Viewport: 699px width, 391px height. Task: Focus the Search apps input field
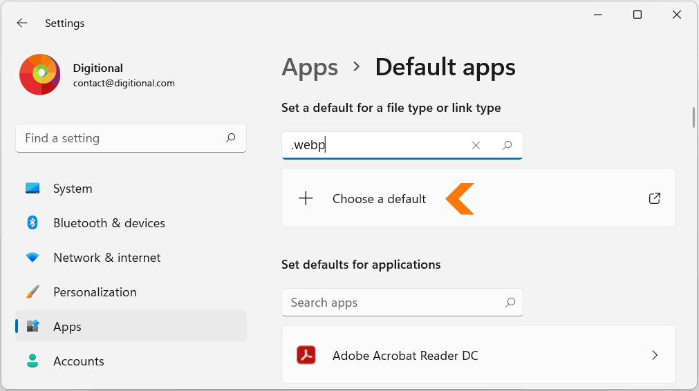point(402,303)
